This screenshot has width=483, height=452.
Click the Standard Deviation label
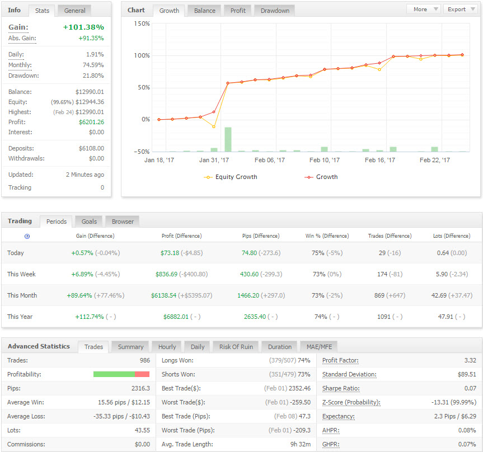[x=349, y=374]
